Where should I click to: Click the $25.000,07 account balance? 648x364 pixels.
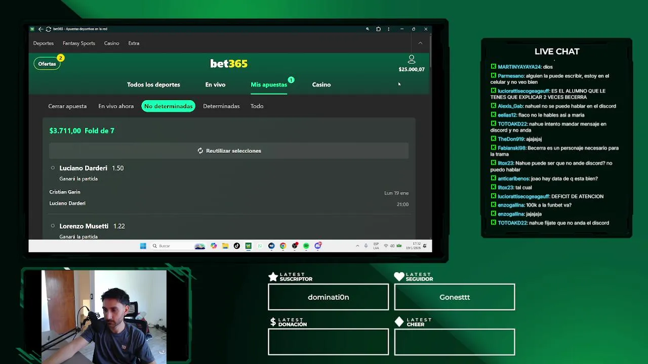[x=412, y=69]
